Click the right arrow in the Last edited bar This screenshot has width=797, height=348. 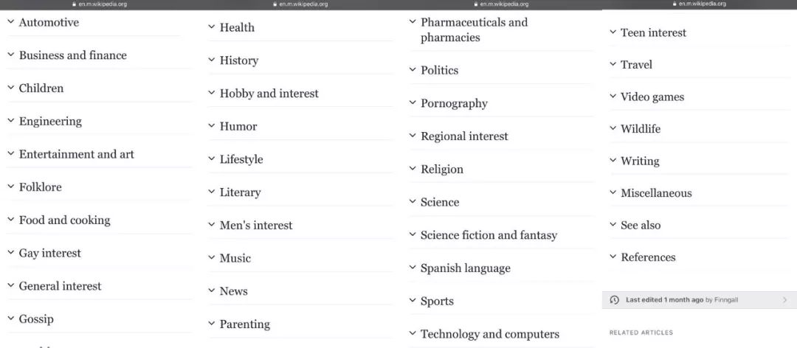784,300
